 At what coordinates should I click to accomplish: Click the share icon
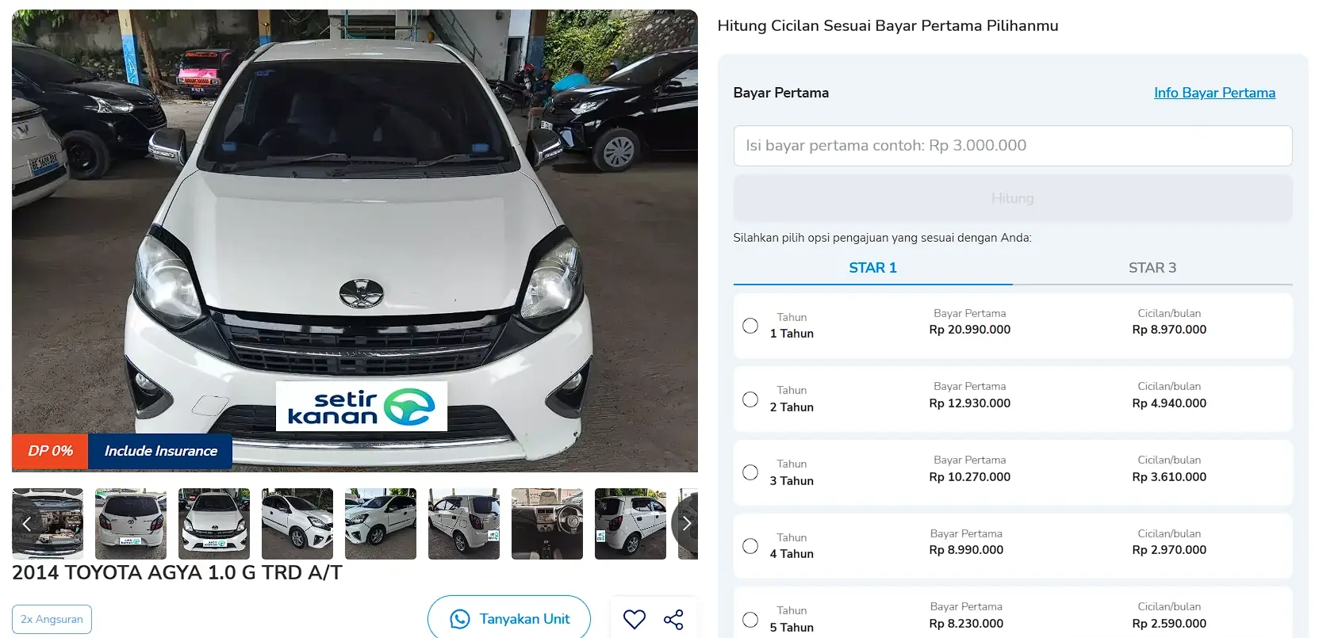tap(673, 620)
